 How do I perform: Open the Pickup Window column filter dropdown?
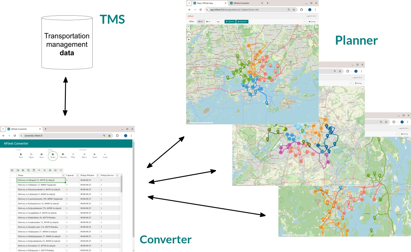(98, 175)
